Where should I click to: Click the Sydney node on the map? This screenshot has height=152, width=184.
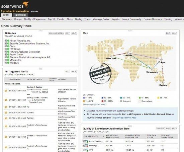click(x=163, y=82)
